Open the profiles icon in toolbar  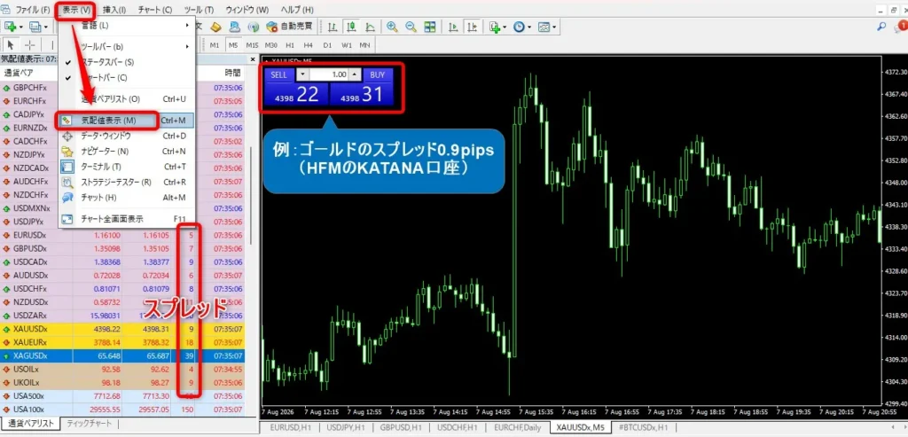tap(35, 26)
